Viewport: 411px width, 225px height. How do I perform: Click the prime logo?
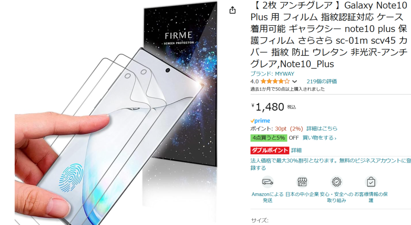pos(260,121)
